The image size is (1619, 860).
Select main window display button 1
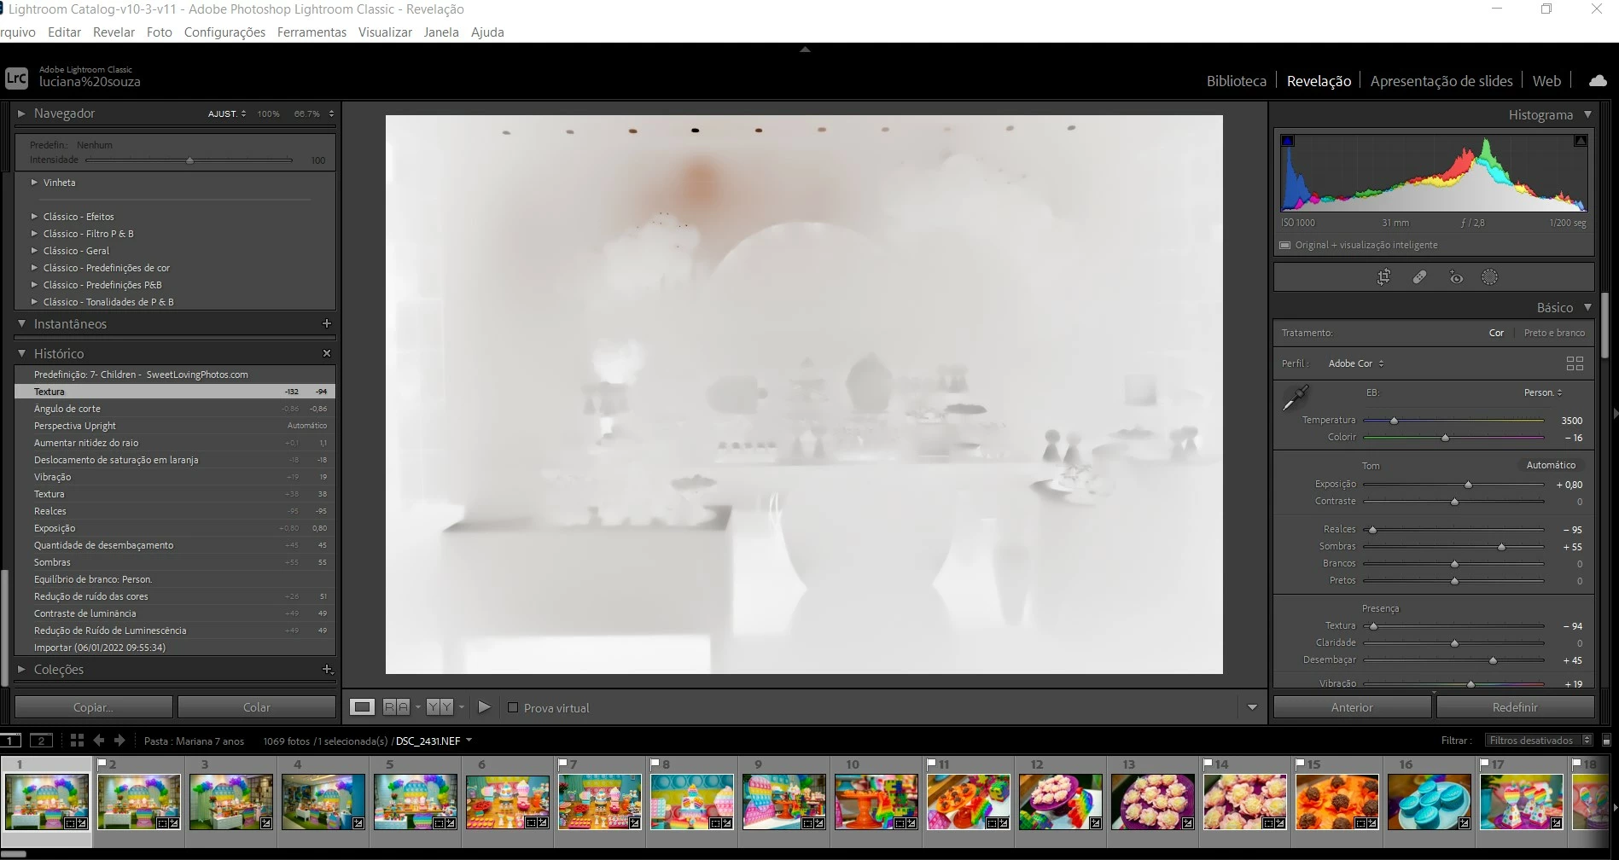[11, 741]
